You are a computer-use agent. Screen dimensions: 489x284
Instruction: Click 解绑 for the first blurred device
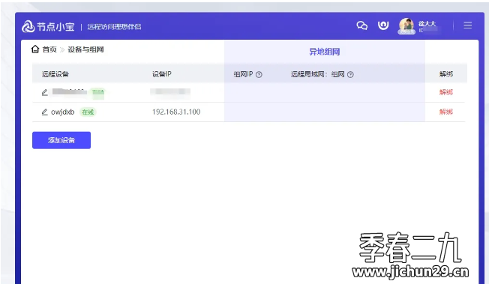[x=446, y=92]
